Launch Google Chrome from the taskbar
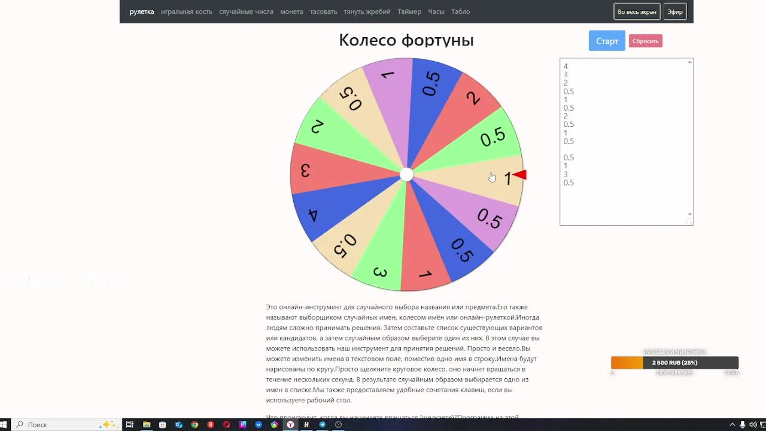Image resolution: width=766 pixels, height=431 pixels. point(194,424)
